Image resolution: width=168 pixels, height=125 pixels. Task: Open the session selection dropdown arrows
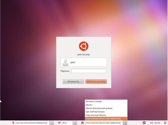pos(125,123)
